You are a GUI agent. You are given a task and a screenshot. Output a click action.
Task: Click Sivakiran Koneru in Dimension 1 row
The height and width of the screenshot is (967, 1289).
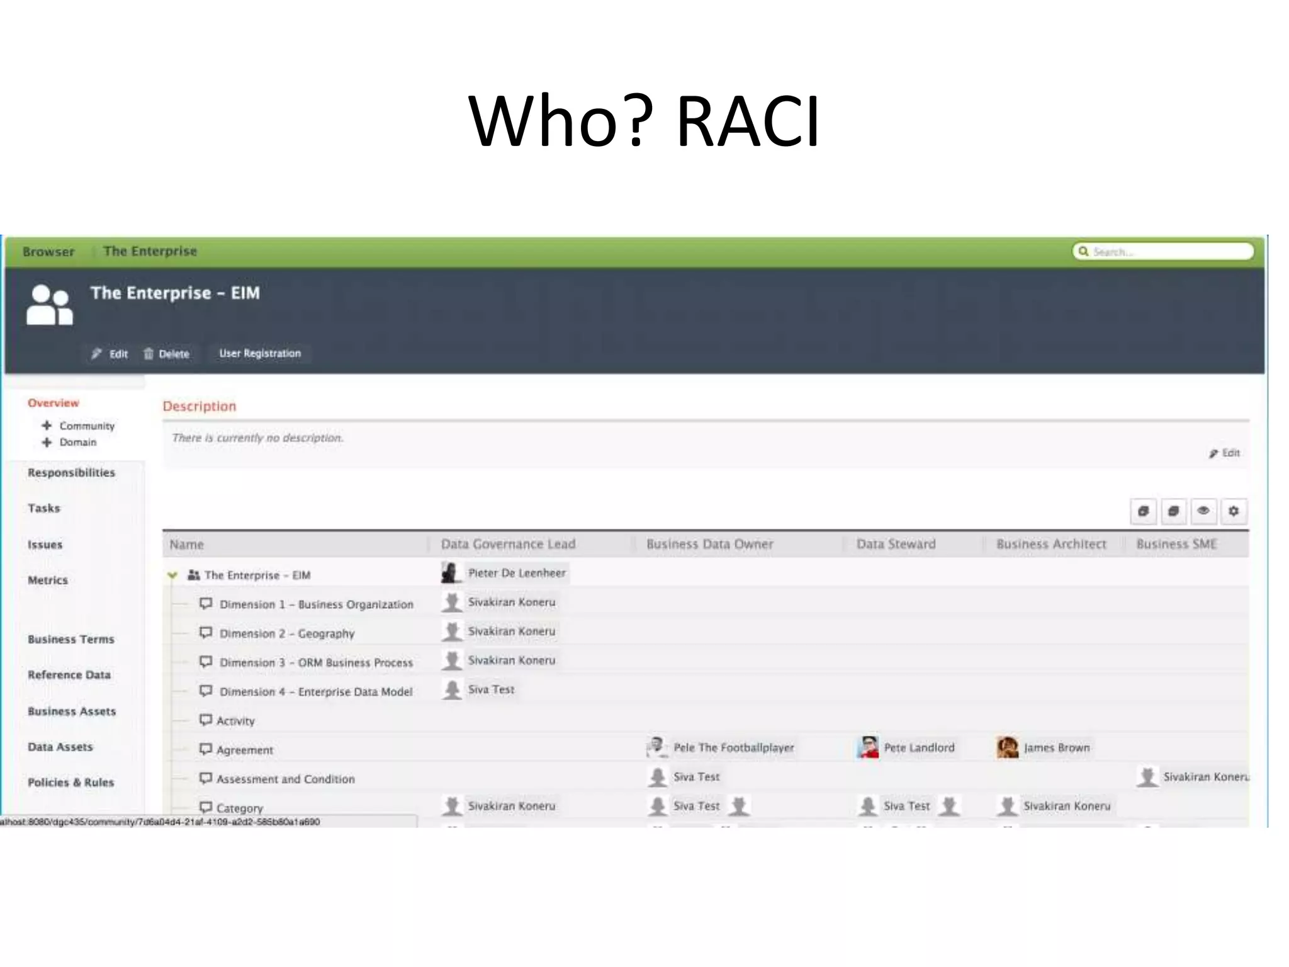(512, 602)
